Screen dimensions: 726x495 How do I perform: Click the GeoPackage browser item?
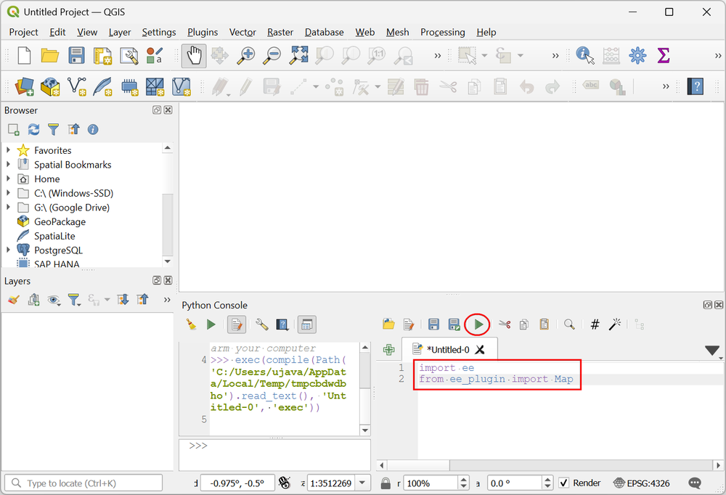coord(60,222)
